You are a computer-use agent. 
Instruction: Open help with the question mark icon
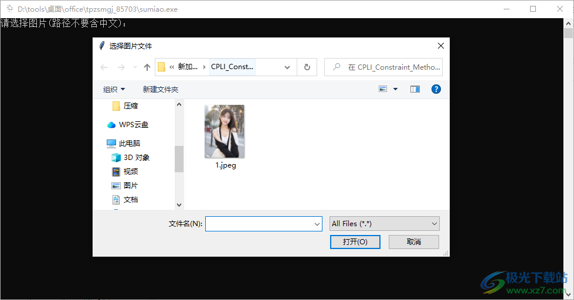coord(436,89)
